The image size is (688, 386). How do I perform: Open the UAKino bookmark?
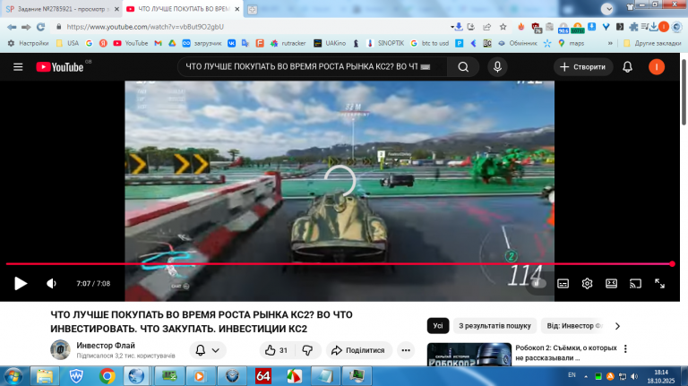coord(330,43)
